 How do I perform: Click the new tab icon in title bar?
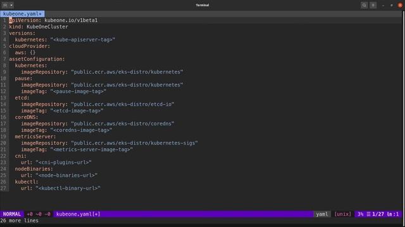[x=5, y=5]
